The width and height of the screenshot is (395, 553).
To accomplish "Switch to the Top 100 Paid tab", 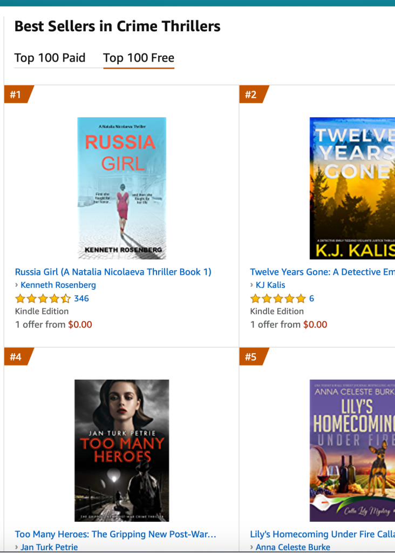I will 50,58.
